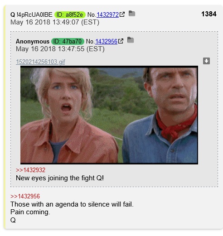Open external link icon beside No.1432956
Viewport: 223px width, 236px height.
[x=121, y=41]
